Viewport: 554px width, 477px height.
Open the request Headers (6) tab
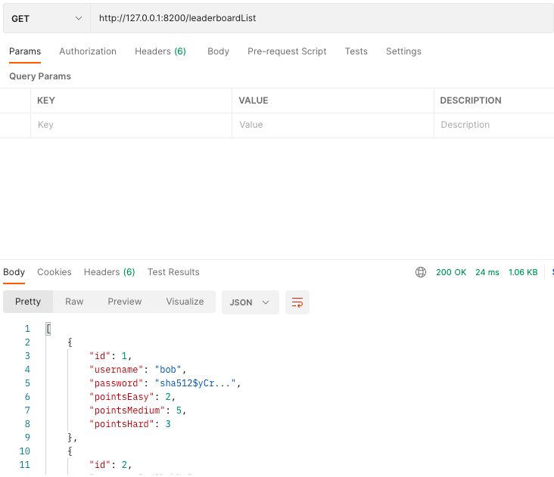click(160, 51)
